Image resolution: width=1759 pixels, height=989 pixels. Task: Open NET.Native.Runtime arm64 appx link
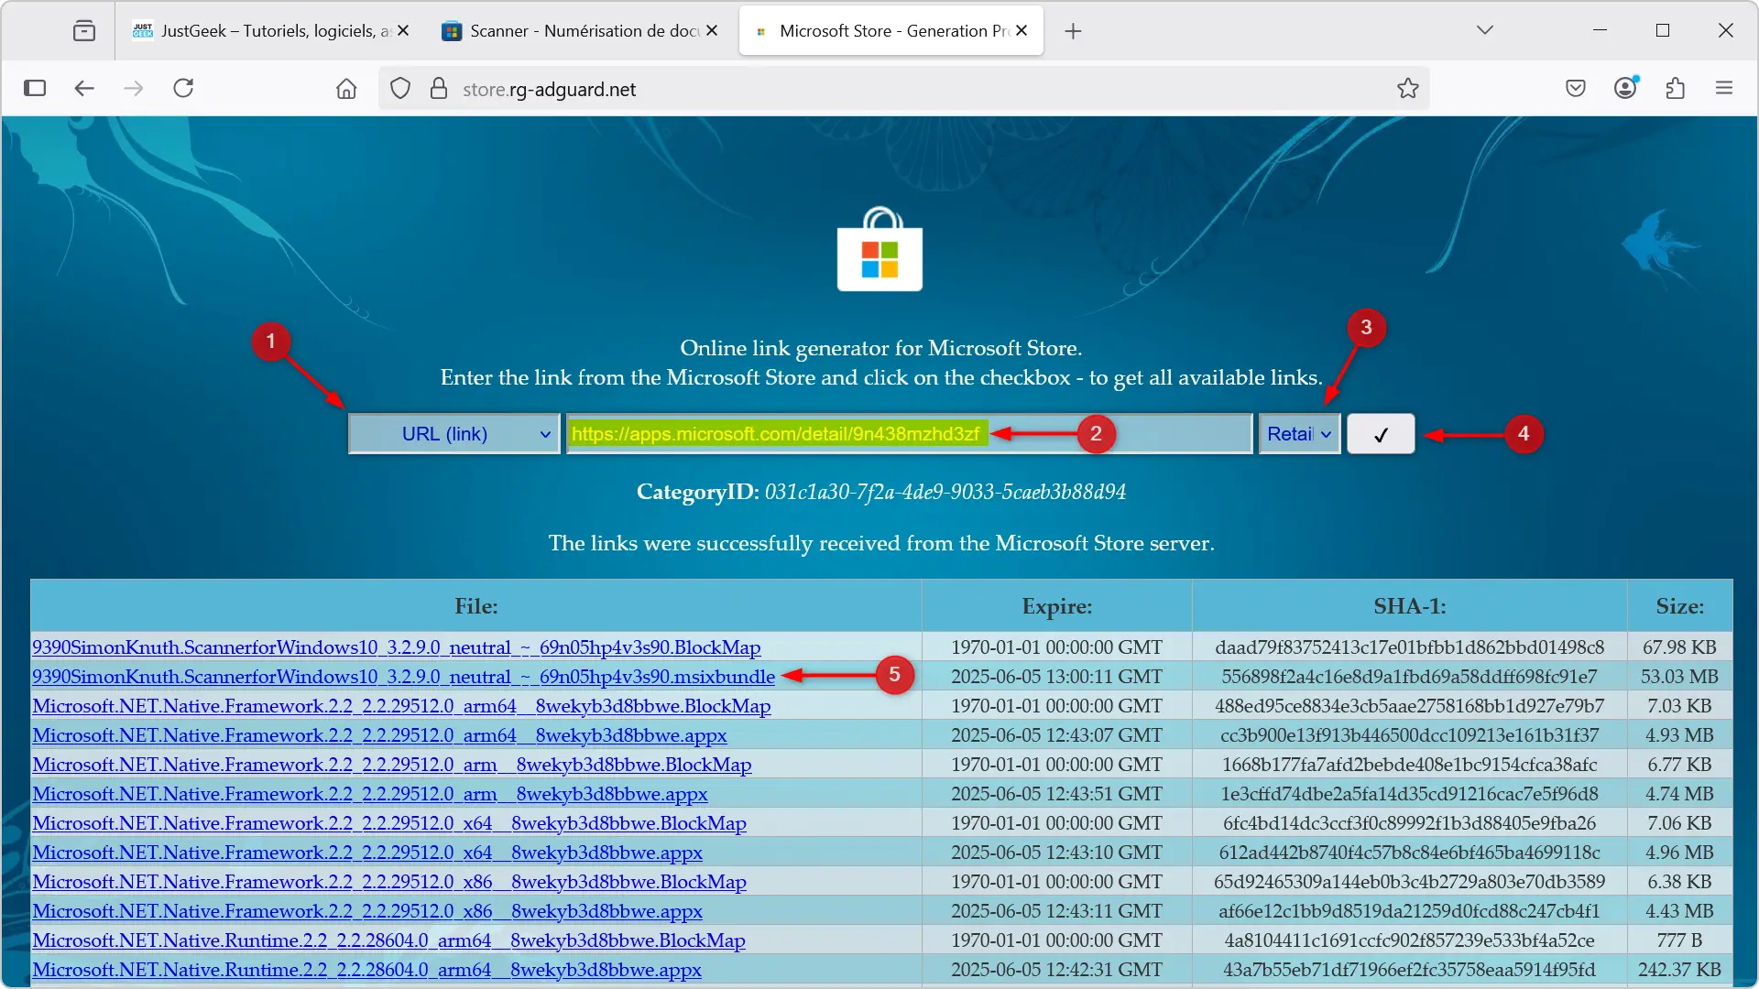click(x=366, y=970)
